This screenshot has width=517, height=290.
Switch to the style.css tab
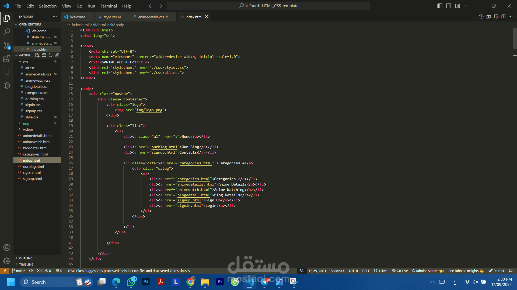point(110,17)
